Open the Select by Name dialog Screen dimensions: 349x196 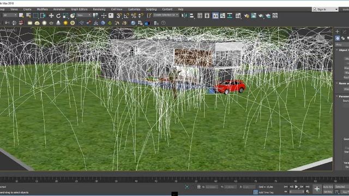click(28, 15)
